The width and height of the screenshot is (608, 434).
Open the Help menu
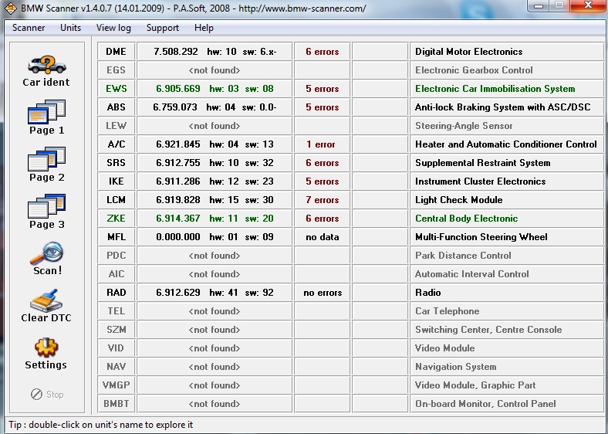pyautogui.click(x=204, y=28)
